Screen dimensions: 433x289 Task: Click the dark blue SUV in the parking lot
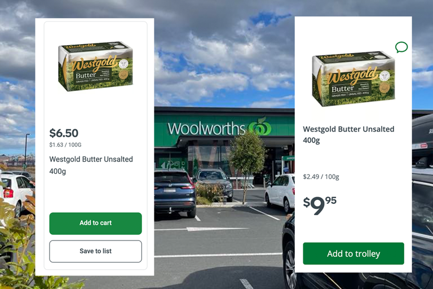click(x=175, y=192)
